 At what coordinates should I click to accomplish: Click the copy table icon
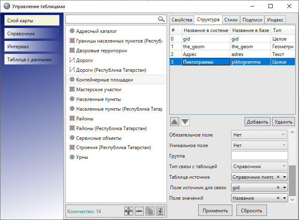coord(150,211)
